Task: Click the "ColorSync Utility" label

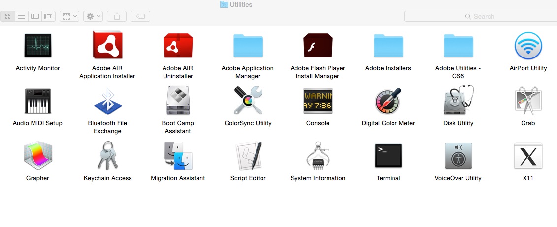Action: 248,123
